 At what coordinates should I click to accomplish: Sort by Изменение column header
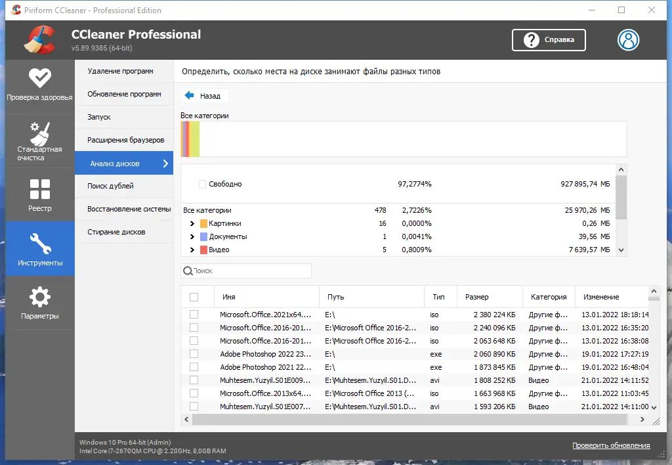click(612, 297)
